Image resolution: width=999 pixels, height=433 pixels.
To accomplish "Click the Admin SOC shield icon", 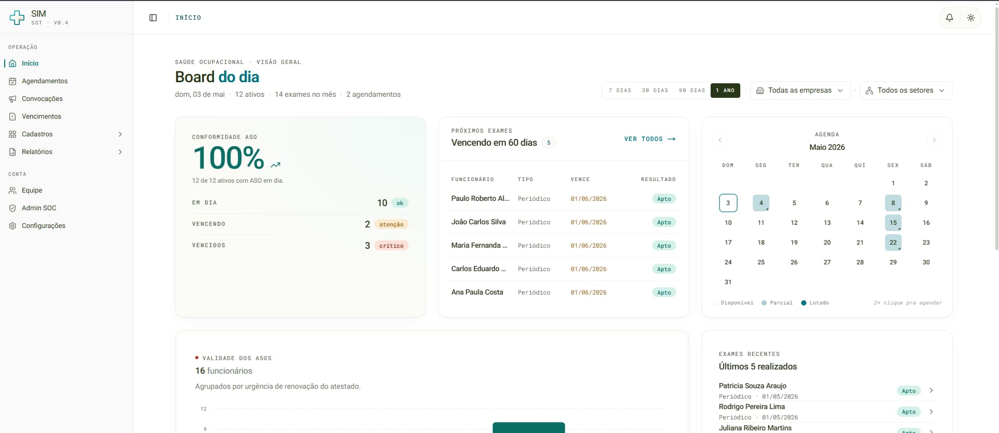I will pos(12,208).
